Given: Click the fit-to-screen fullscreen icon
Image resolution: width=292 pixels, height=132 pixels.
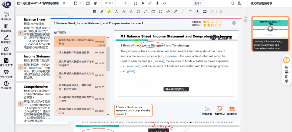Looking at the screenshot, I should click(88, 3).
